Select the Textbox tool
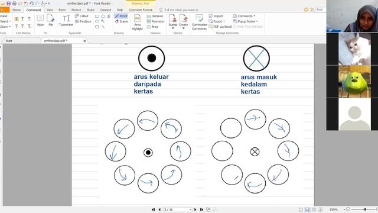 point(83,21)
